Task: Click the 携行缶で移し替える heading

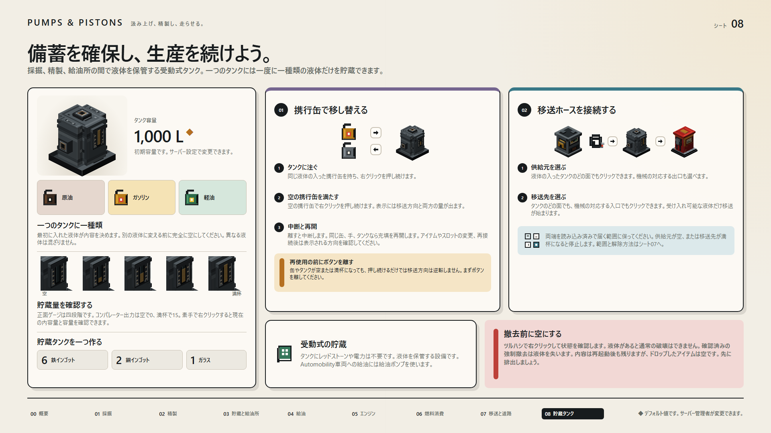Action: pos(331,110)
